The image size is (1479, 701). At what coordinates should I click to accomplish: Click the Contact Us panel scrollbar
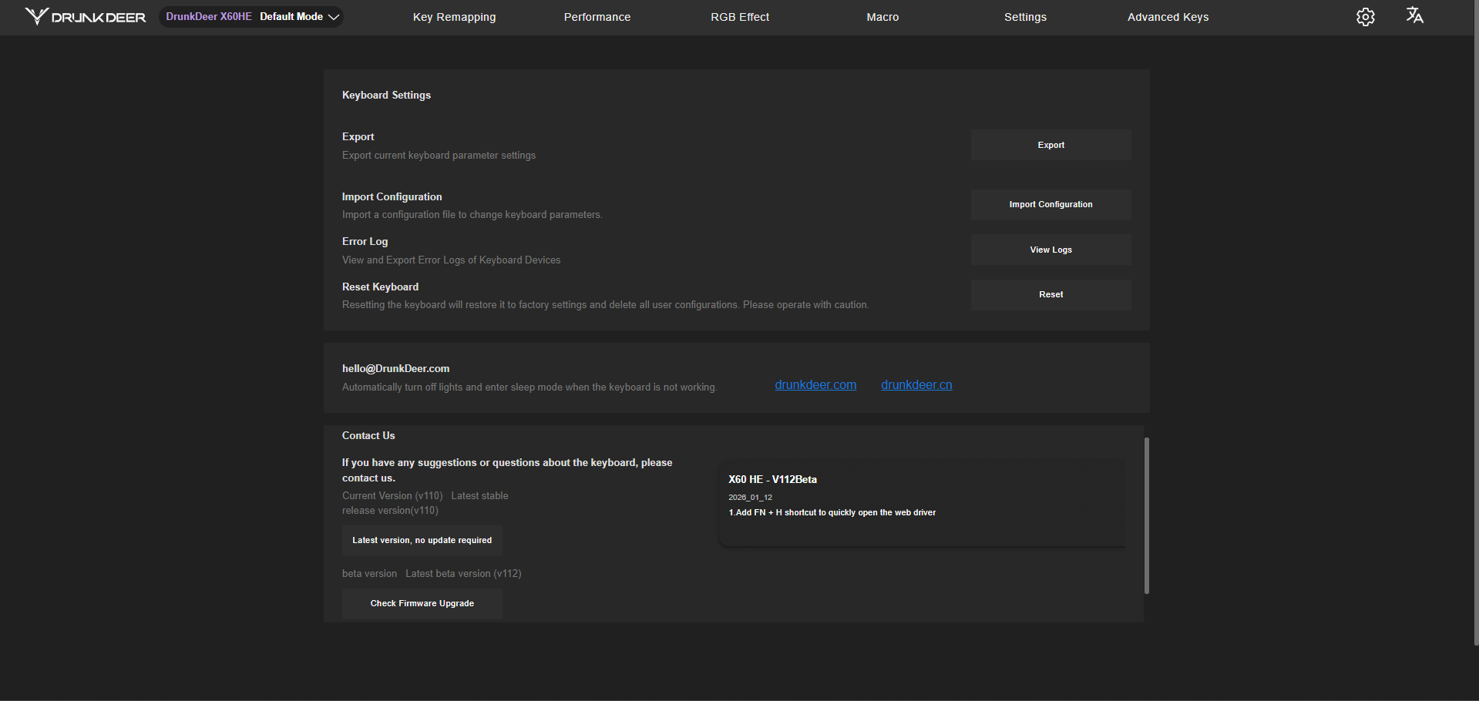click(x=1147, y=515)
